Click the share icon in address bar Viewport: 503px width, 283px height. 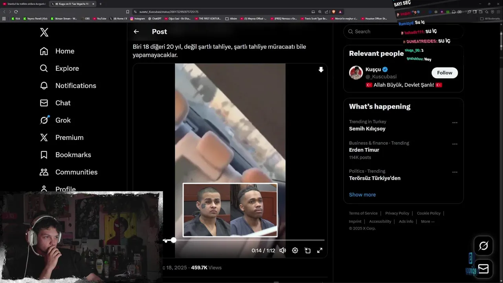326,12
